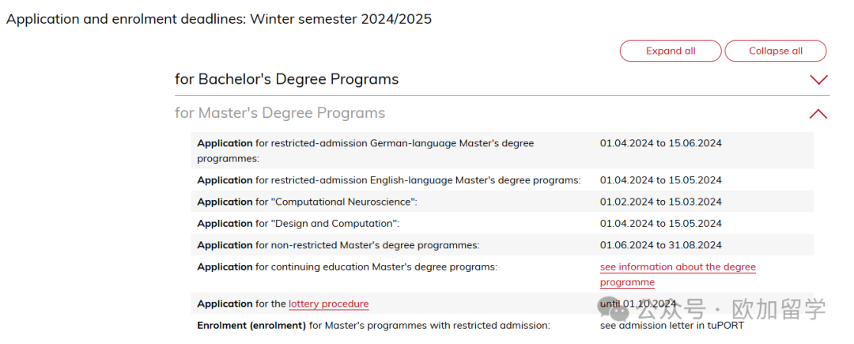Viewport: 854px width, 344px height.
Task: Click the Winter semester 2024/2025 page heading
Action: [219, 19]
